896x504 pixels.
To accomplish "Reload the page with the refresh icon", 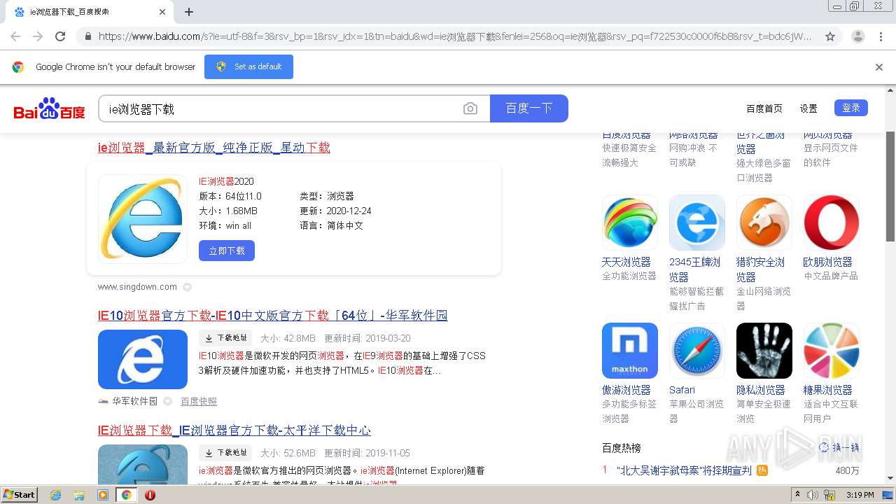I will 60,36.
